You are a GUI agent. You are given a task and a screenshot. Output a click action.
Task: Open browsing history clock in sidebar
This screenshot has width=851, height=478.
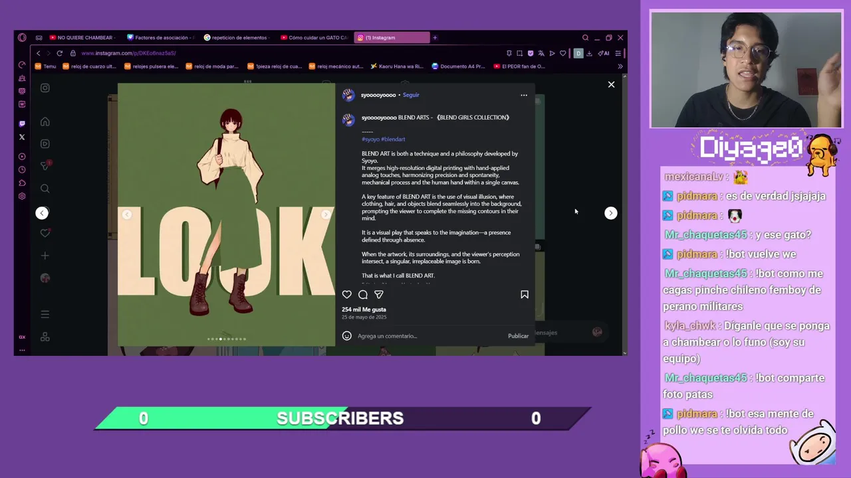[x=22, y=170]
